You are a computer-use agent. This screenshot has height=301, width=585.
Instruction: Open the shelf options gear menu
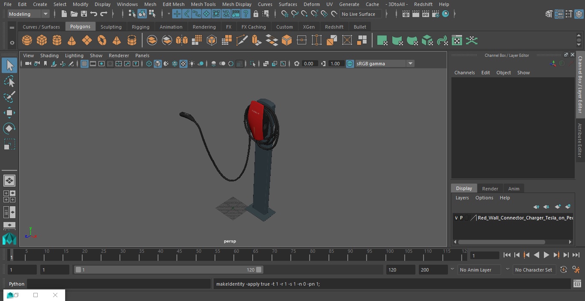click(12, 42)
